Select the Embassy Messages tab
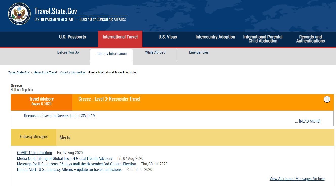The height and width of the screenshot is (186, 336). pos(34,137)
